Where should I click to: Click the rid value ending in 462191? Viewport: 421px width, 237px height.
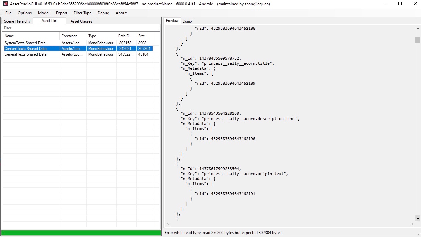tap(233, 194)
